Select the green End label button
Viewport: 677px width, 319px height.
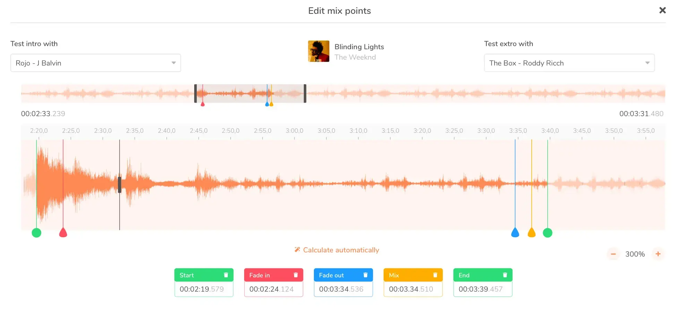pyautogui.click(x=483, y=275)
